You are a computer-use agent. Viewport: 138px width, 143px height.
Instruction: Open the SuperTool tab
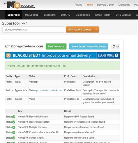coord(13,15)
